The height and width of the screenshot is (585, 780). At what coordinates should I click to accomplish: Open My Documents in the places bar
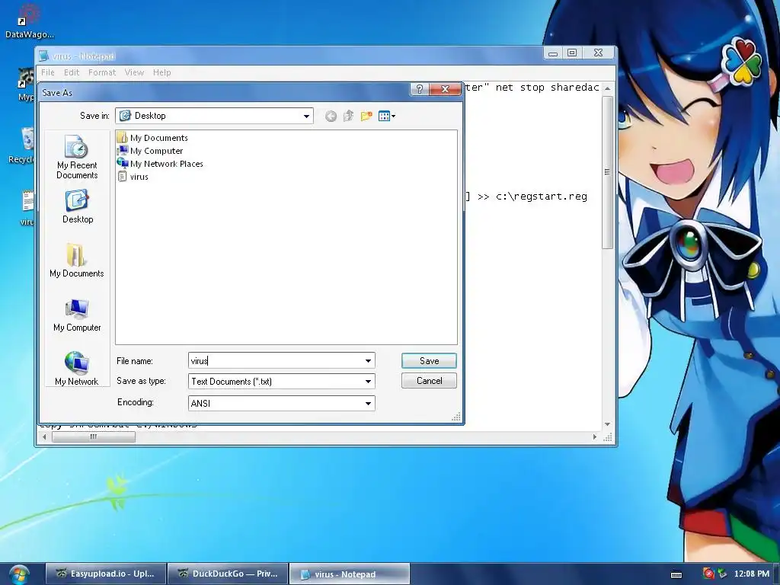(77, 261)
